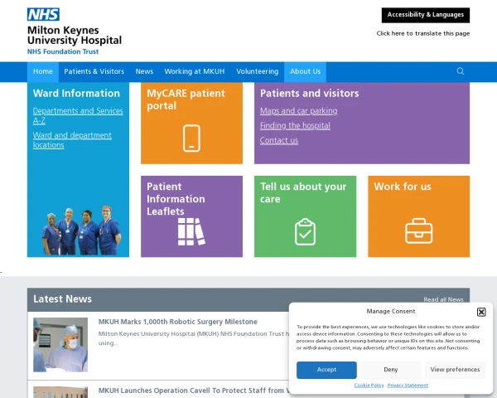Open Departments and Services A-Z link
Image resolution: width=497 pixels, height=398 pixels.
[x=78, y=115]
